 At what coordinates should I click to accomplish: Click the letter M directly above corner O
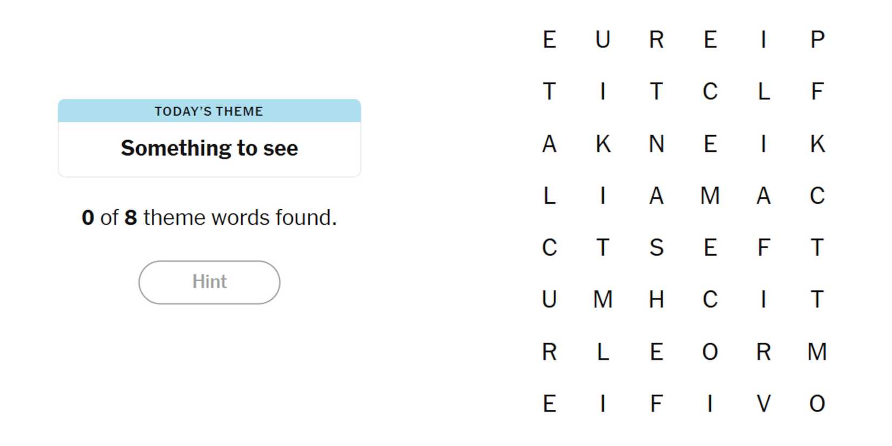point(817,352)
